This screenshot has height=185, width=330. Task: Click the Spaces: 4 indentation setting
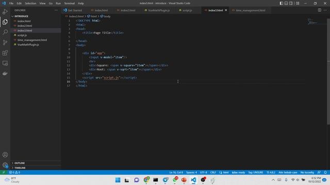click(x=191, y=173)
